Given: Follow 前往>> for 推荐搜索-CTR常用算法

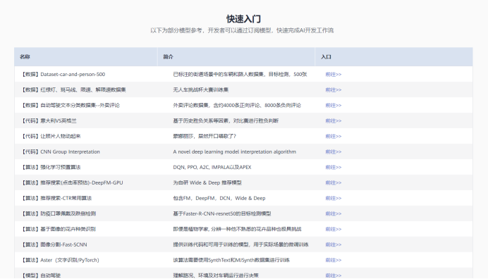Looking at the screenshot, I should click(334, 198).
